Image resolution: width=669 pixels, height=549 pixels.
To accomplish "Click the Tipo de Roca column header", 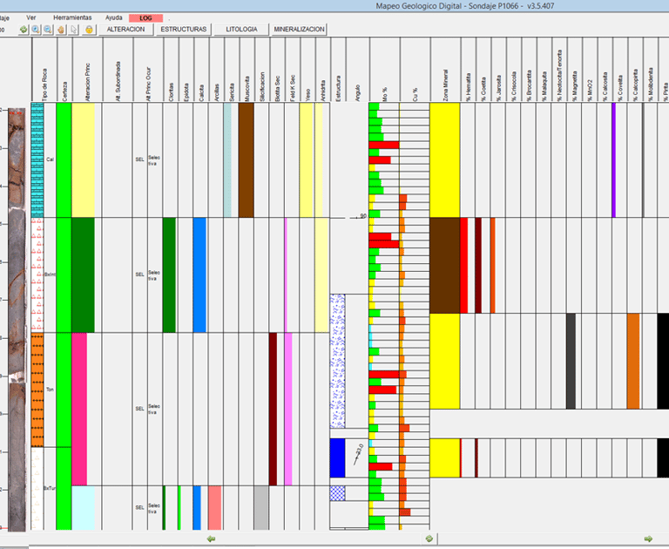I will [44, 85].
